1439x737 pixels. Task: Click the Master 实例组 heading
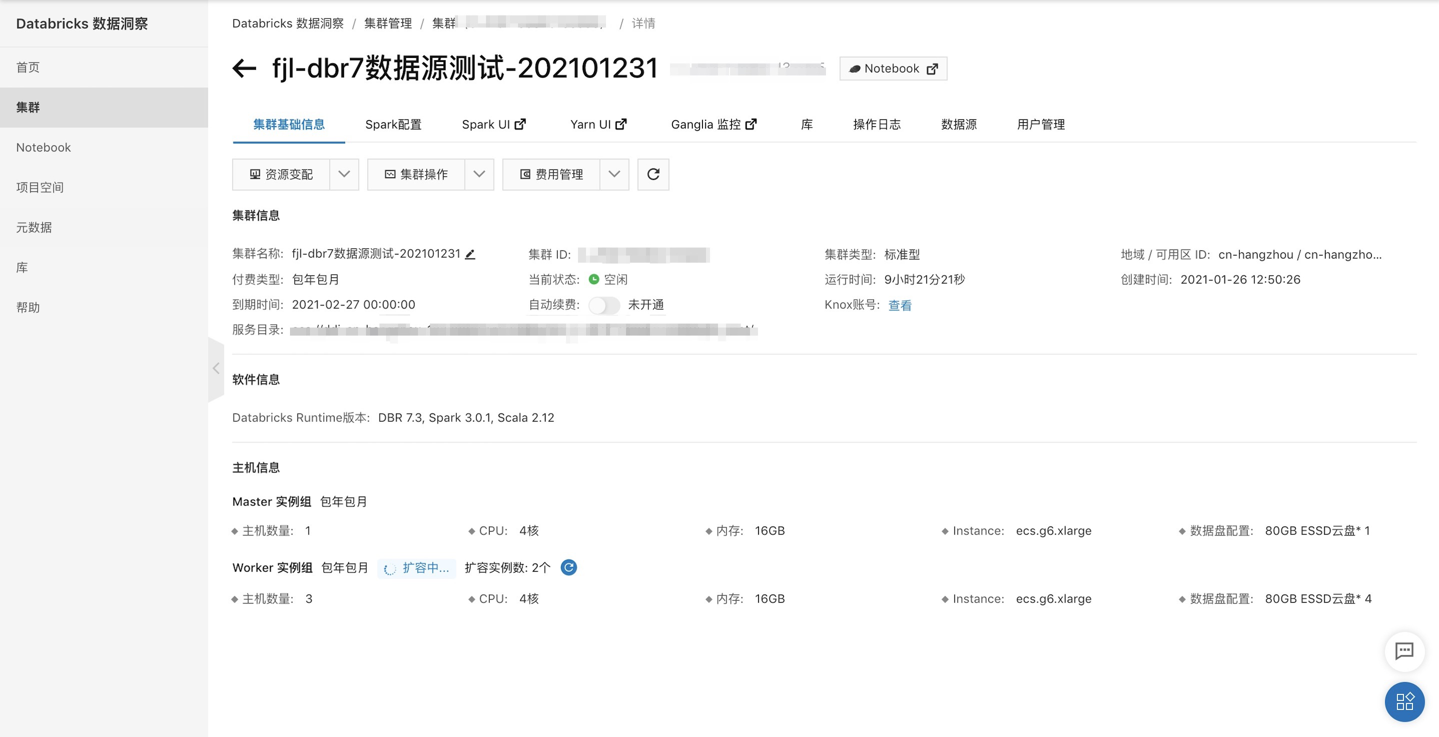271,502
